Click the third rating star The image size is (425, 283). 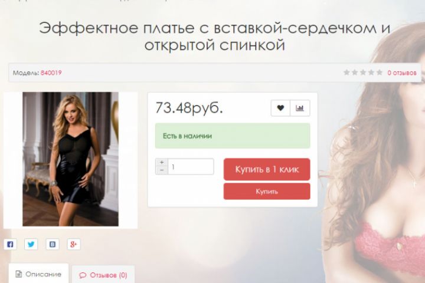[x=363, y=73]
